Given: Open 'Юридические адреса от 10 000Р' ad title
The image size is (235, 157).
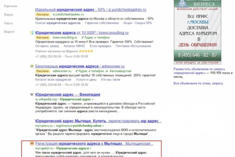Looking at the screenshot, I should [82, 33].
